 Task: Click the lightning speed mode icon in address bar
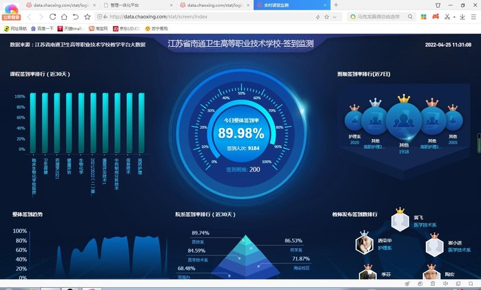(318, 17)
